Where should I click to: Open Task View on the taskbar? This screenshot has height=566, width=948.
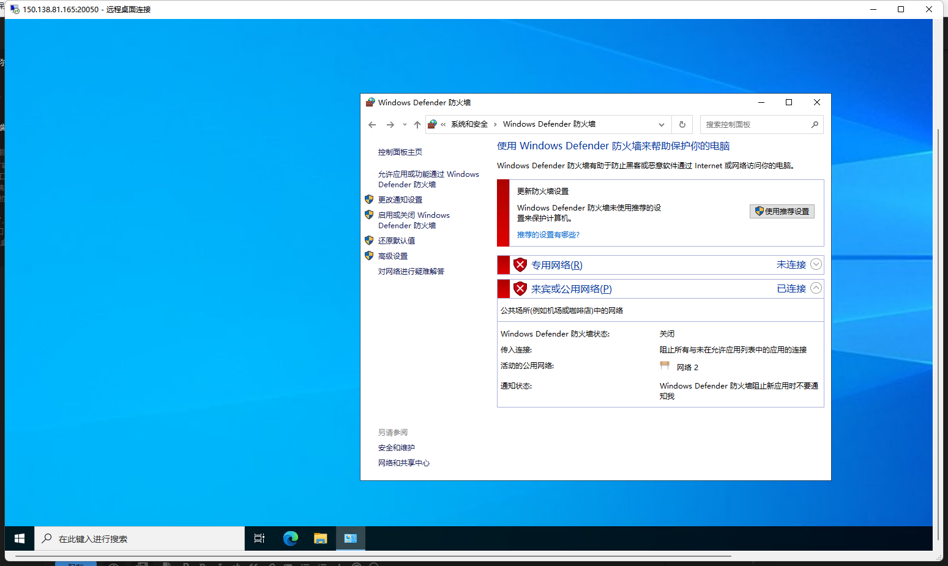click(x=259, y=538)
